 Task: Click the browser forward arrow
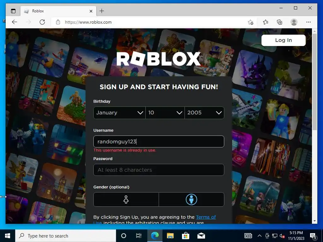[28, 22]
